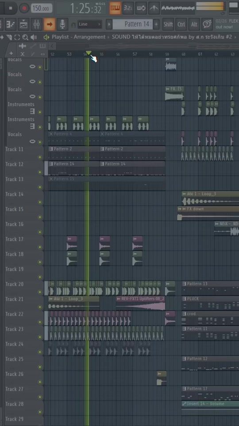
Task: Click the Shift touch modifier button
Action: point(168,24)
